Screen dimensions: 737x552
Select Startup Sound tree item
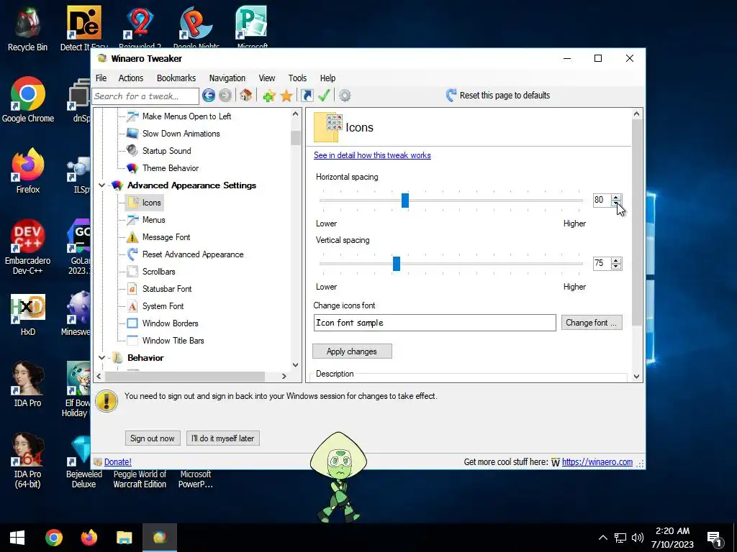point(166,151)
